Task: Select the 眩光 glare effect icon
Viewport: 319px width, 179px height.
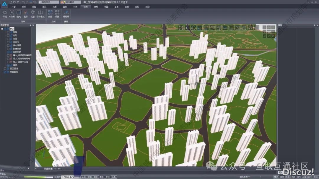Action: point(19,14)
